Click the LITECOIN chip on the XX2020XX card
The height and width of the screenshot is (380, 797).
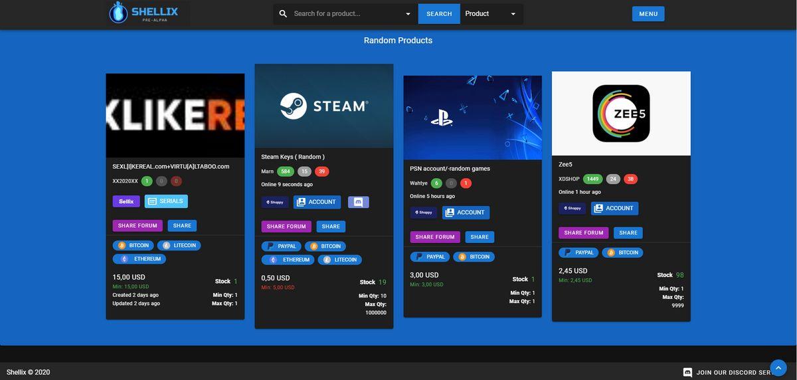click(x=179, y=246)
